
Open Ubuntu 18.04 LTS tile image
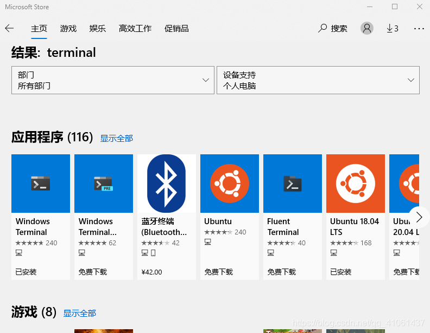356,184
